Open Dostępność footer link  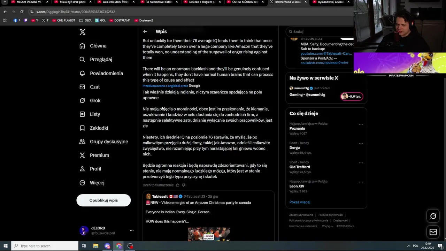(x=340, y=221)
